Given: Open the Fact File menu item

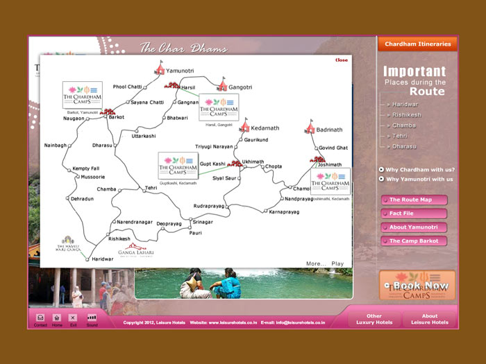Looking at the screenshot, I should pos(413,214).
